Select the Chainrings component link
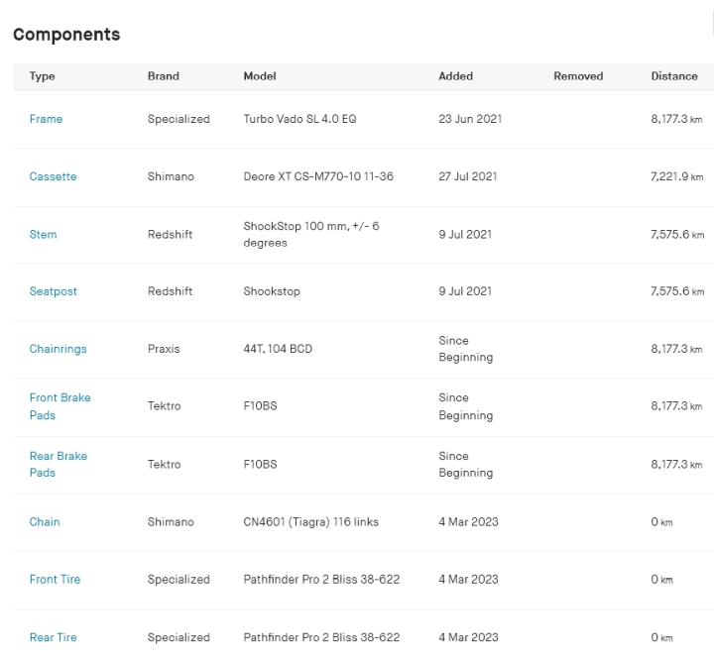Screen dimensions: 714x662 pyautogui.click(x=58, y=349)
